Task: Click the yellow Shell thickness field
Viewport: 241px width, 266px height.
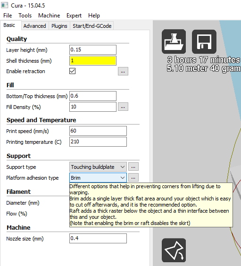Action: click(93, 60)
